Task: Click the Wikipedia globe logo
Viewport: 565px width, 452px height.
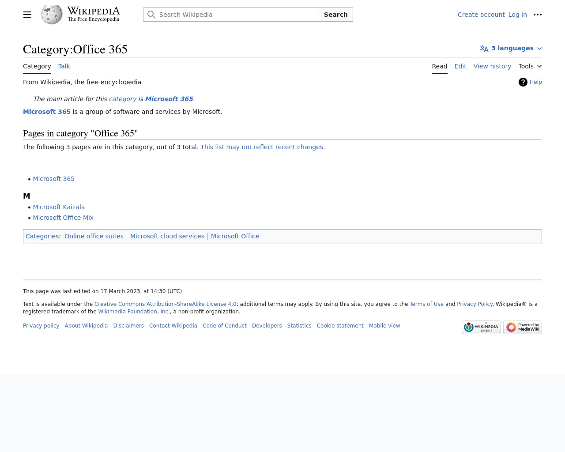Action: 52,15
